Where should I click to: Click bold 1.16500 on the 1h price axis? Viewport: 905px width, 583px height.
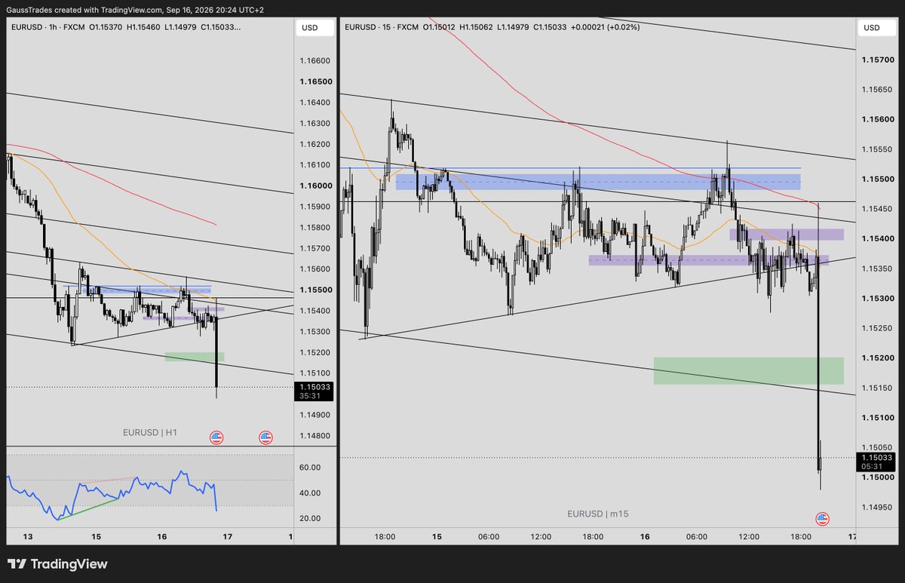[x=314, y=81]
